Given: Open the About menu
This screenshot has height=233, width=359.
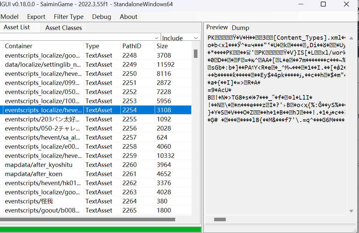Looking at the screenshot, I should tap(128, 17).
